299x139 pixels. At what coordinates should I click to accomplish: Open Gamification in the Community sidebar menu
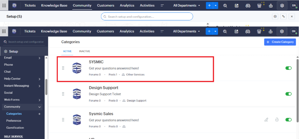[15, 128]
